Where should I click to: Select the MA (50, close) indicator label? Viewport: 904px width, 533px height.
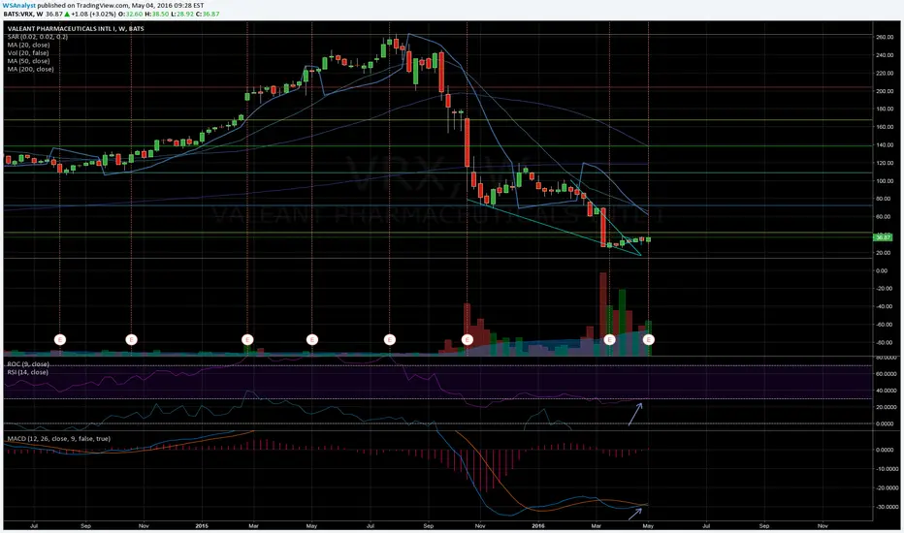click(x=28, y=60)
